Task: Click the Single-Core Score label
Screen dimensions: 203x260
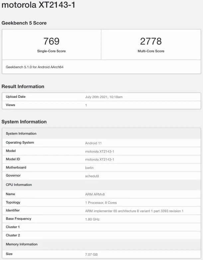Action: pos(51,51)
